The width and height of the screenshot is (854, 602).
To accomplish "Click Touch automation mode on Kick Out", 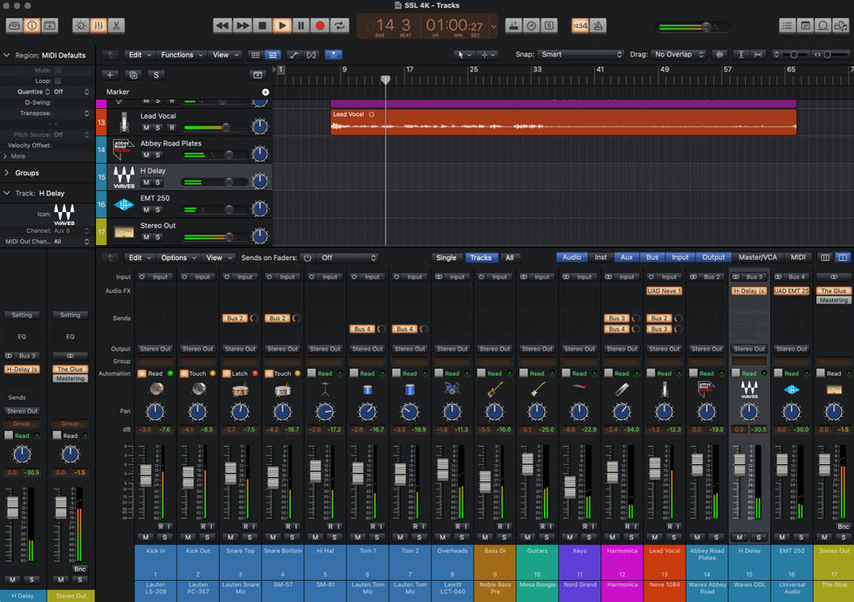I will point(197,373).
